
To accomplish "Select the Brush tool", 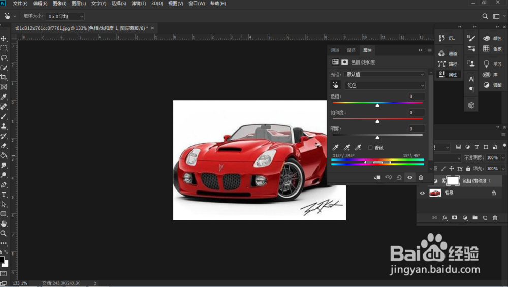I will [4, 116].
